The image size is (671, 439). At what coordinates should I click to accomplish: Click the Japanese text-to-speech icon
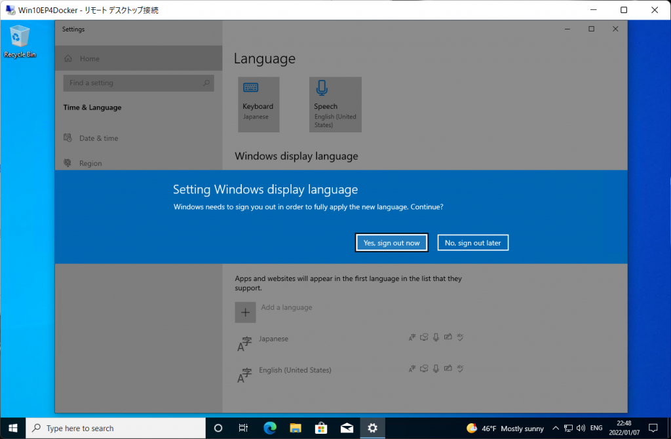424,337
